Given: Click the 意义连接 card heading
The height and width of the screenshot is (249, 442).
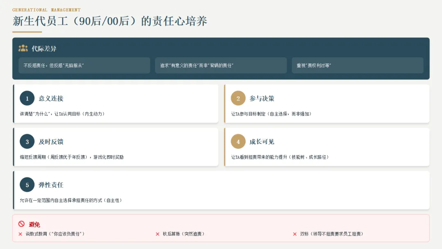Looking at the screenshot, I should [51, 98].
